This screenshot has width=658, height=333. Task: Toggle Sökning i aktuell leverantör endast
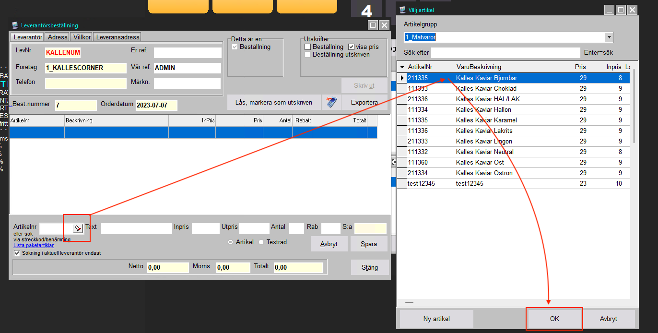coord(17,253)
